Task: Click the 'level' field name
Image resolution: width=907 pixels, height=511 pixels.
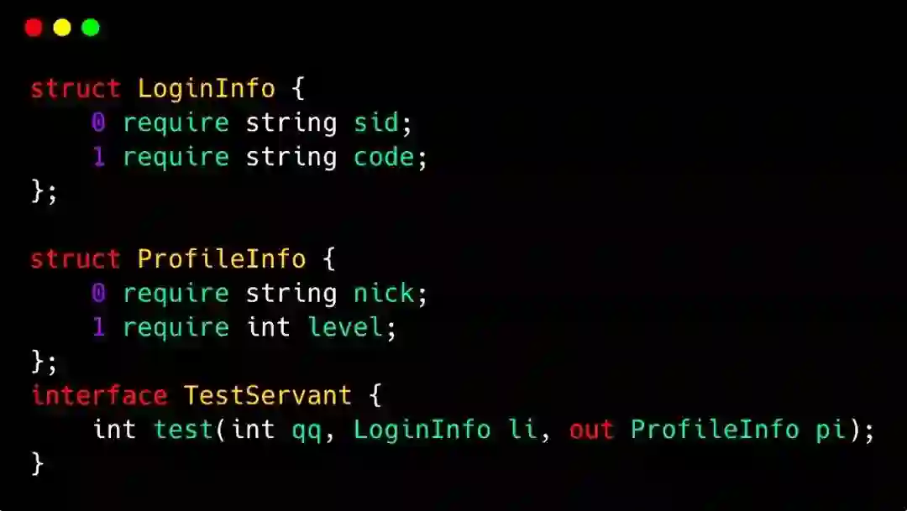Action: pos(345,327)
